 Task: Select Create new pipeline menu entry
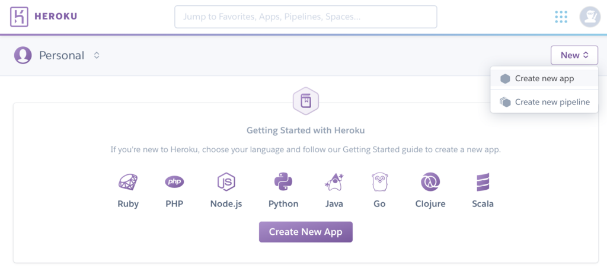[544, 102]
